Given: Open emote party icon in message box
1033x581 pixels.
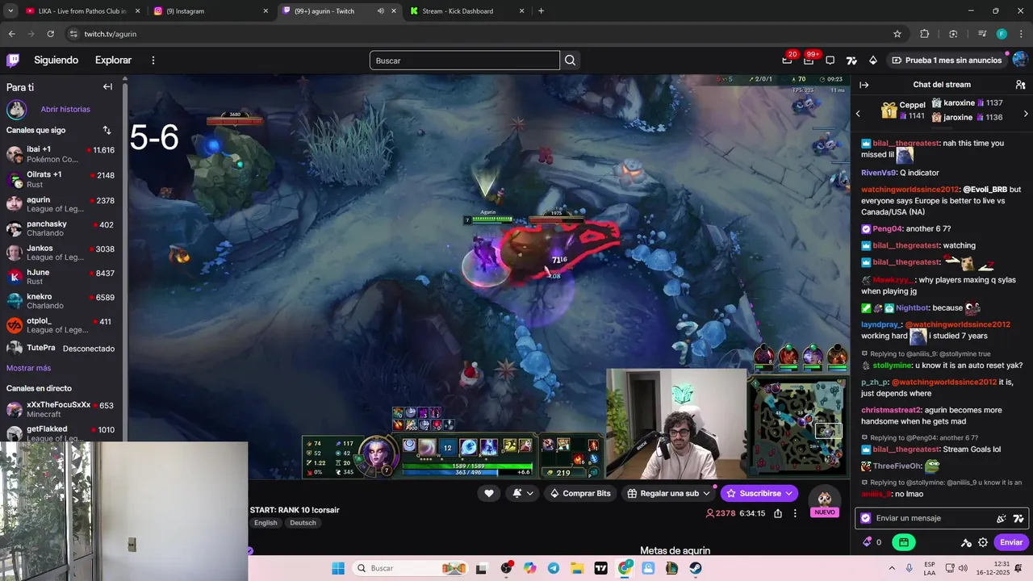Looking at the screenshot, I should (1002, 518).
